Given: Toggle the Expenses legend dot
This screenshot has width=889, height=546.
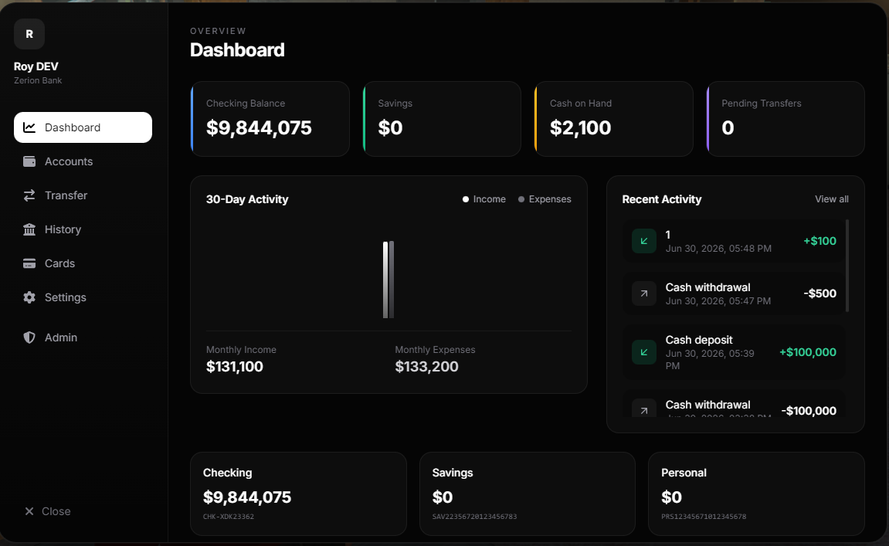Looking at the screenshot, I should (x=521, y=199).
